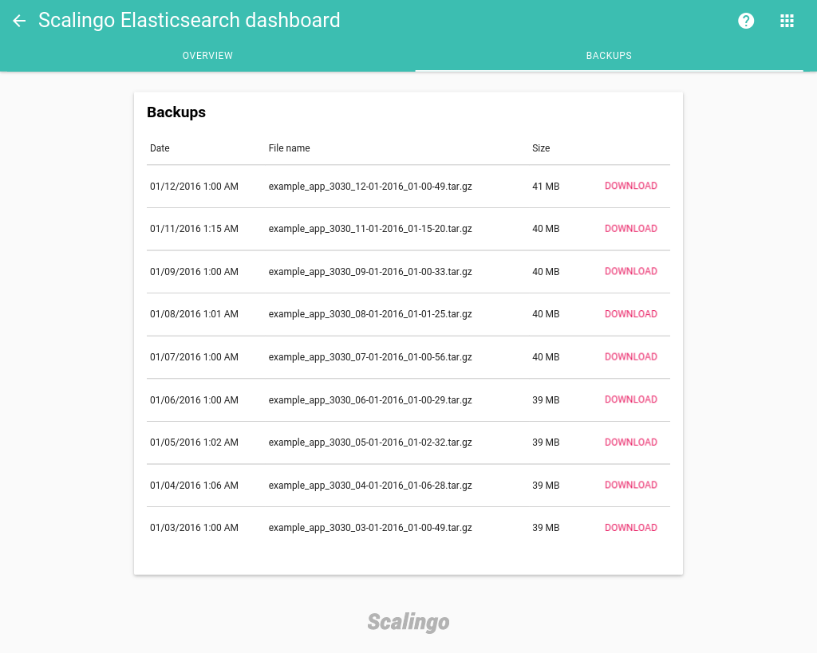
Task: Click the File name column header
Action: point(289,148)
